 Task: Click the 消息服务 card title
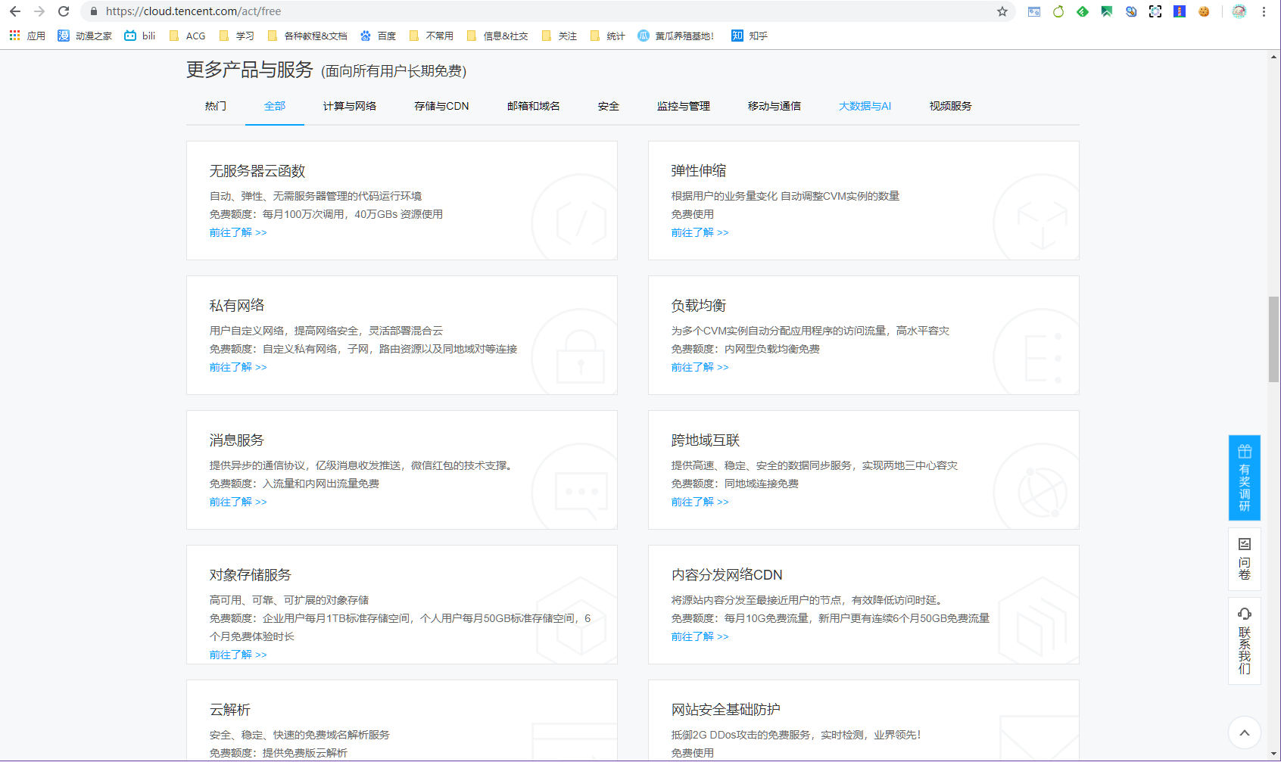pyautogui.click(x=237, y=440)
